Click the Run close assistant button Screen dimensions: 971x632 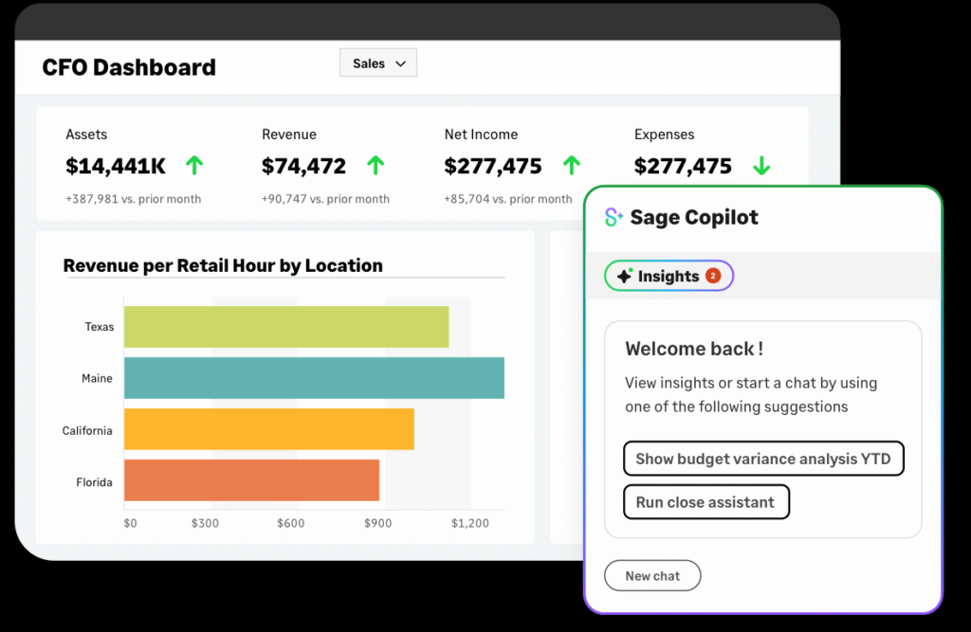click(x=705, y=501)
